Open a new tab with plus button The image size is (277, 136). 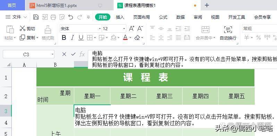coord(207,5)
